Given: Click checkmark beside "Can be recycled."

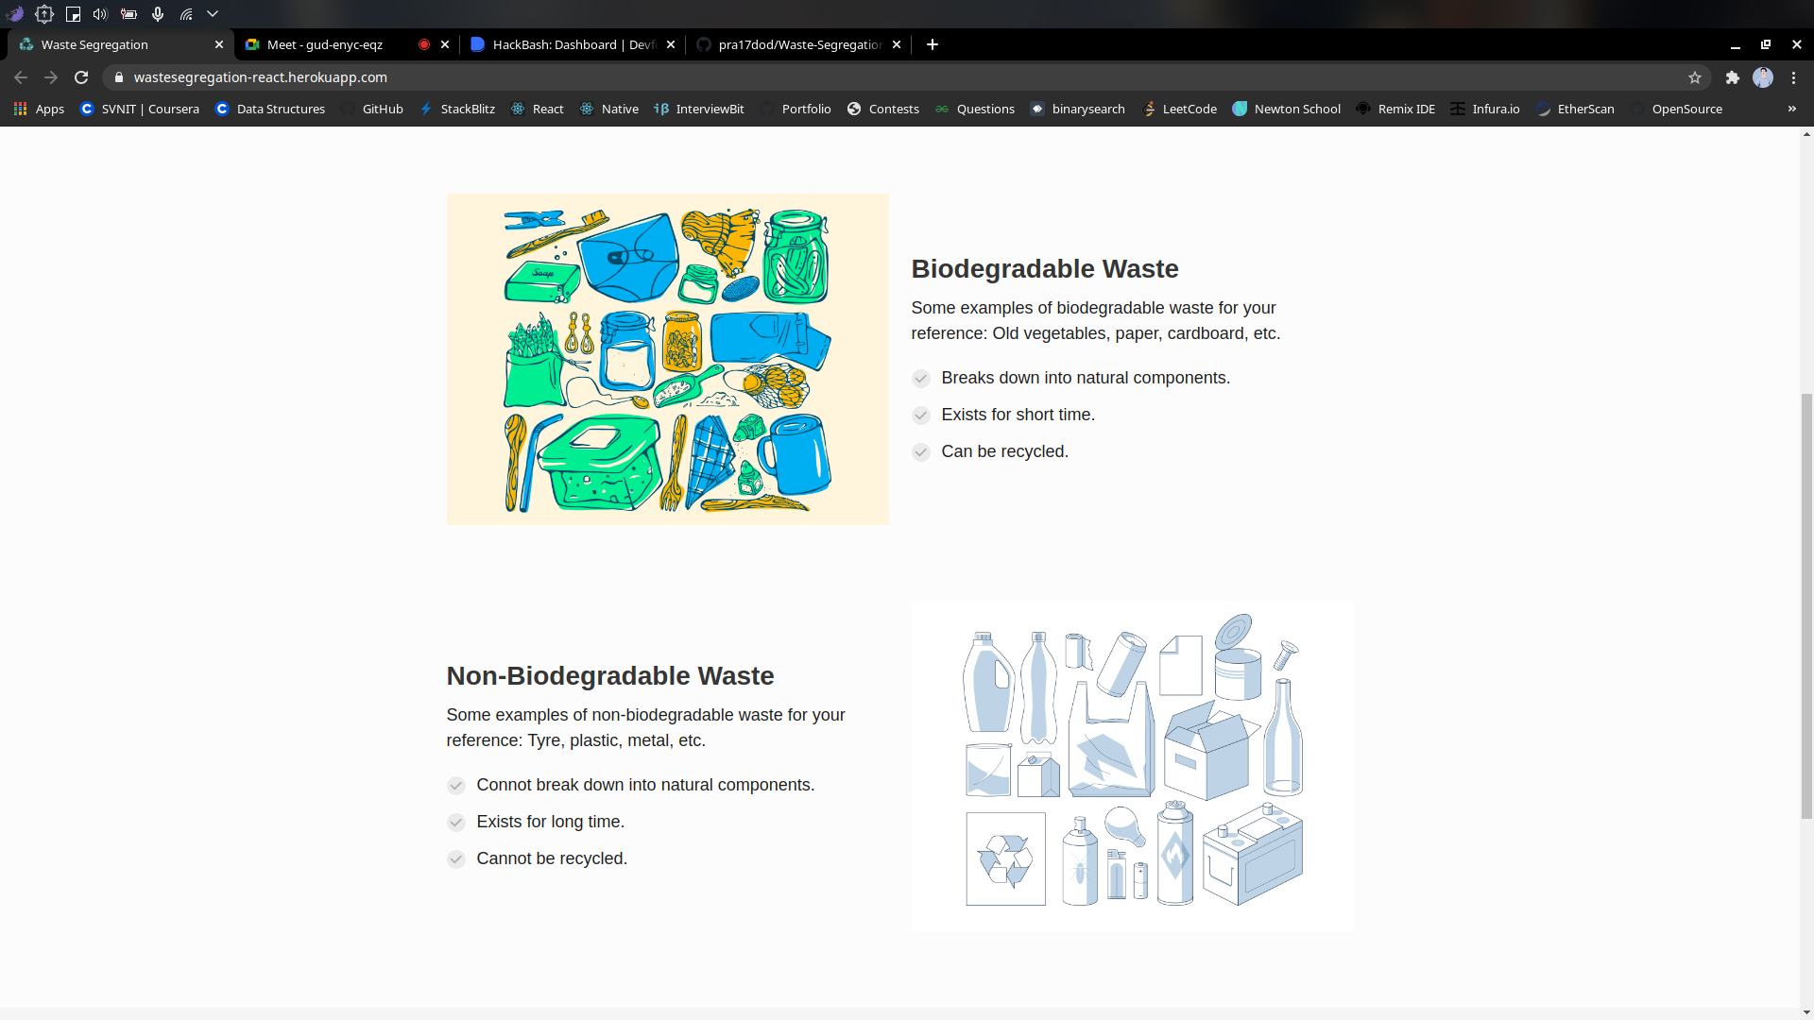Looking at the screenshot, I should pyautogui.click(x=920, y=452).
